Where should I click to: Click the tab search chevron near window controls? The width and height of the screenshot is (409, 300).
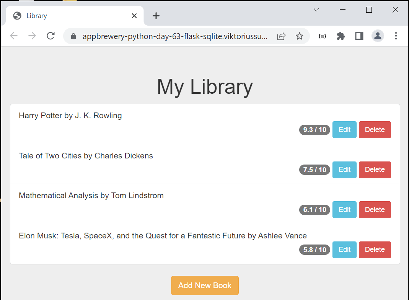[316, 10]
